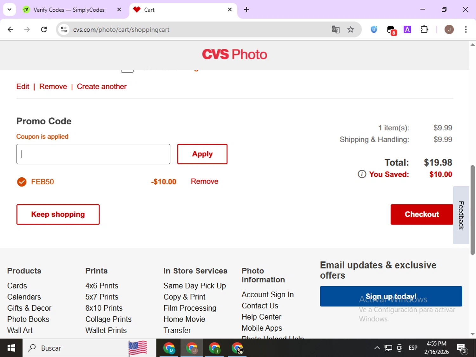Click Keep shopping button

coord(58,215)
